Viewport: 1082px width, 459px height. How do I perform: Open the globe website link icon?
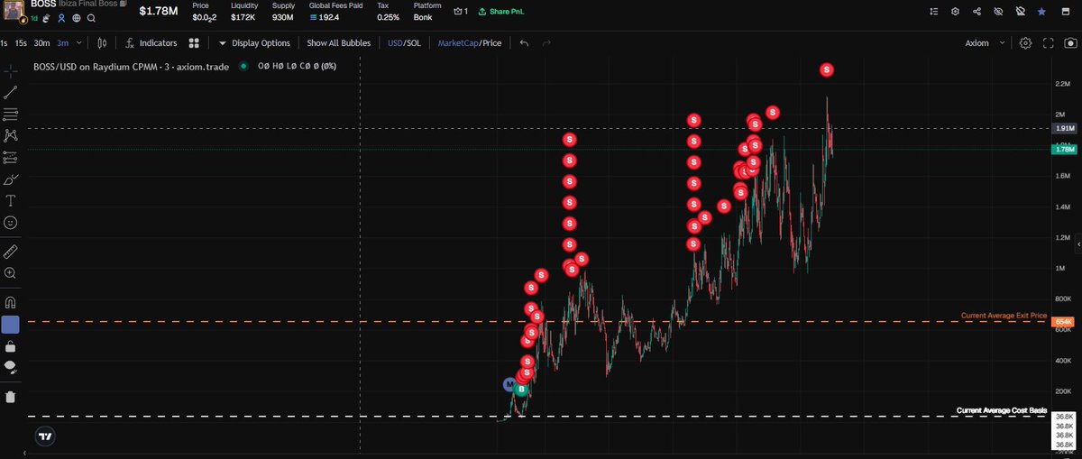(77, 17)
